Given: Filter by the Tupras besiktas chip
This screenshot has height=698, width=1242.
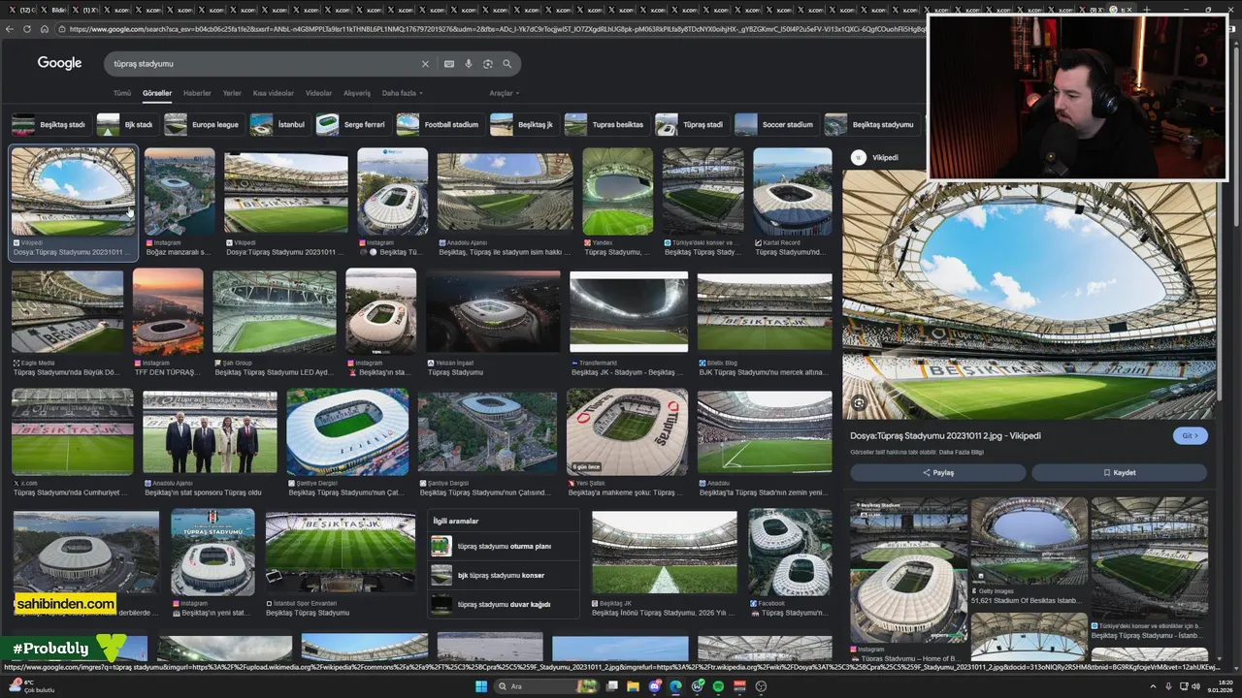Looking at the screenshot, I should click(x=605, y=124).
